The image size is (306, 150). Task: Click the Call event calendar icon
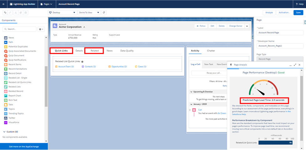194,110
